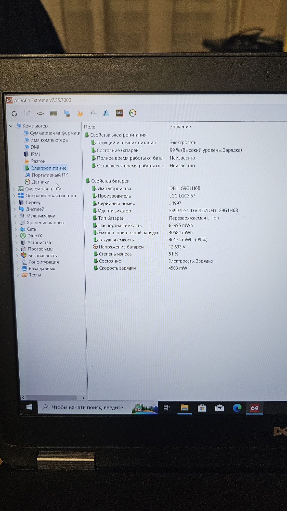This screenshot has width=287, height=511.
Task: Click the DELL G9G1H6B value
Action: (x=185, y=188)
